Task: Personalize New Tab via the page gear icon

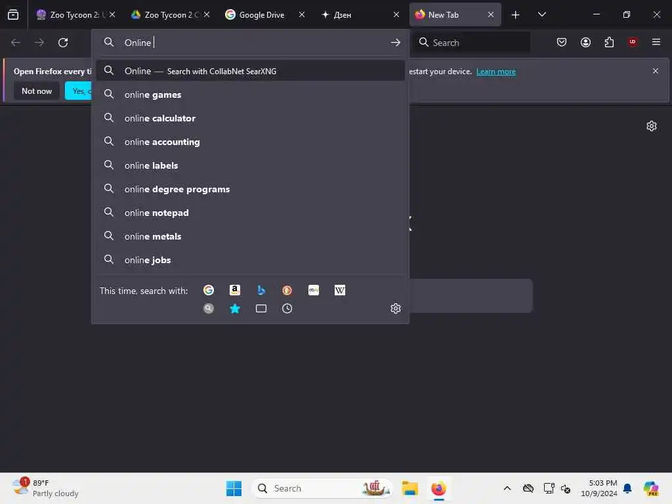Action: pyautogui.click(x=652, y=125)
